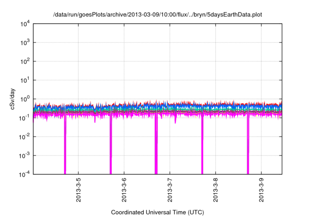Click the 2013-3-5 date tick label
The height and width of the screenshot is (217, 311).
(x=79, y=190)
